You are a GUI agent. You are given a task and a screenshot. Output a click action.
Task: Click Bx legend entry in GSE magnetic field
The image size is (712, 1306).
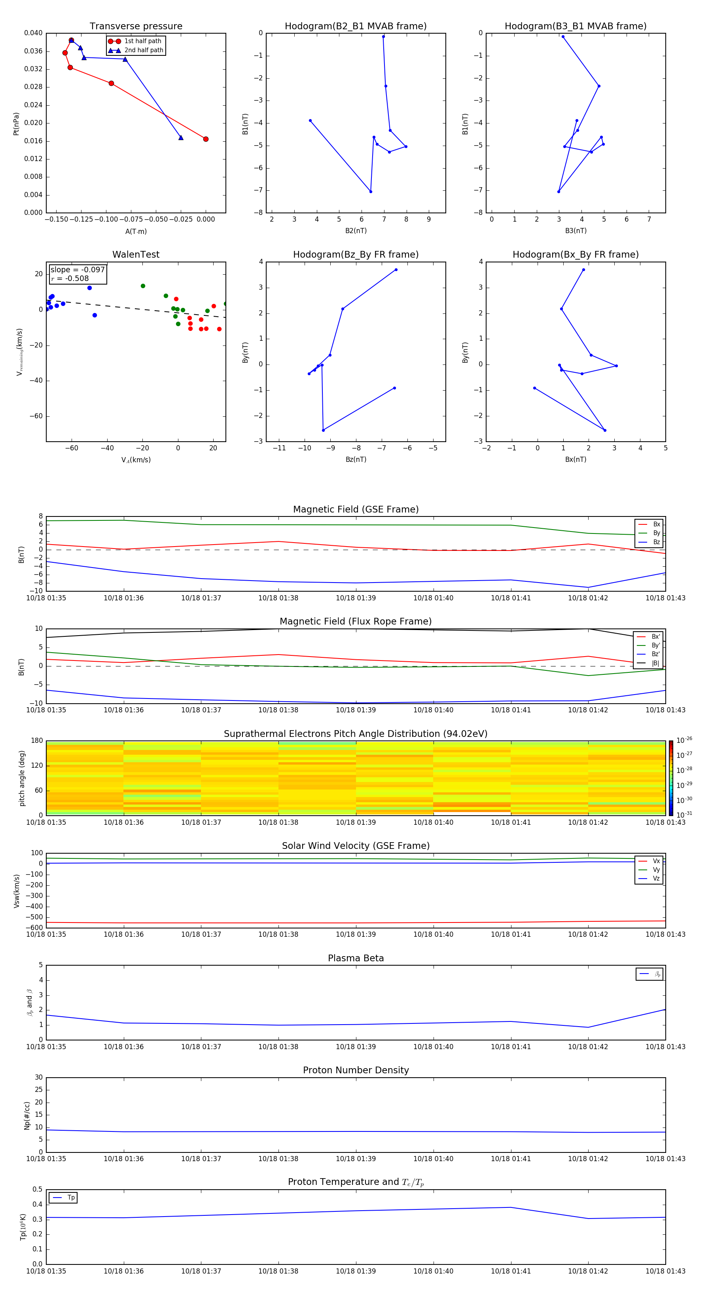pos(649,524)
